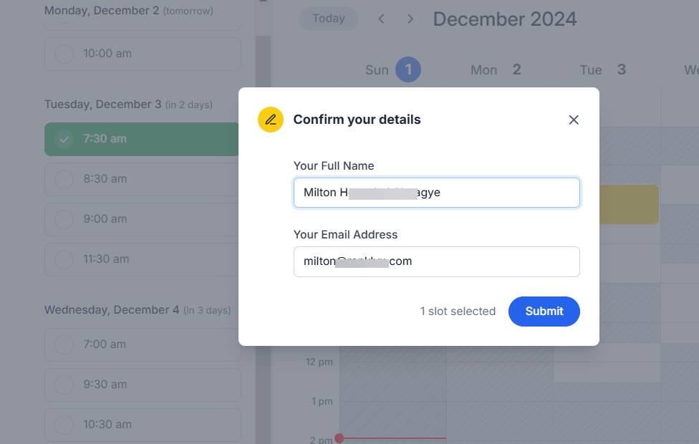
Task: Click the Submit button
Action: [544, 311]
